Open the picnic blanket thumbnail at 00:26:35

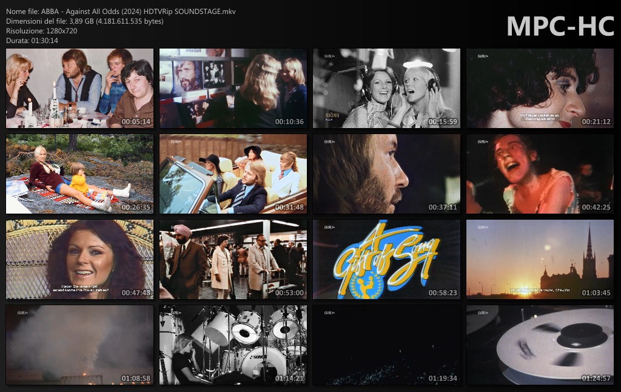[80, 174]
